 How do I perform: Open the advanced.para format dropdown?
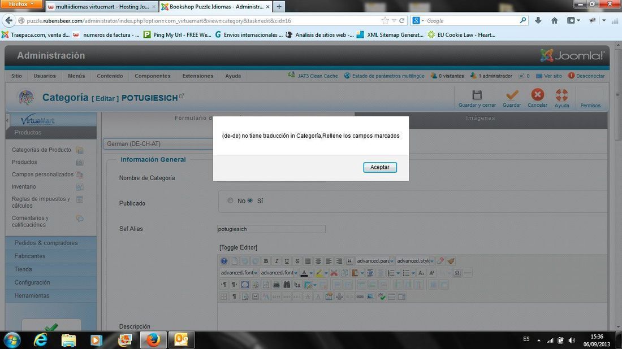pos(375,261)
